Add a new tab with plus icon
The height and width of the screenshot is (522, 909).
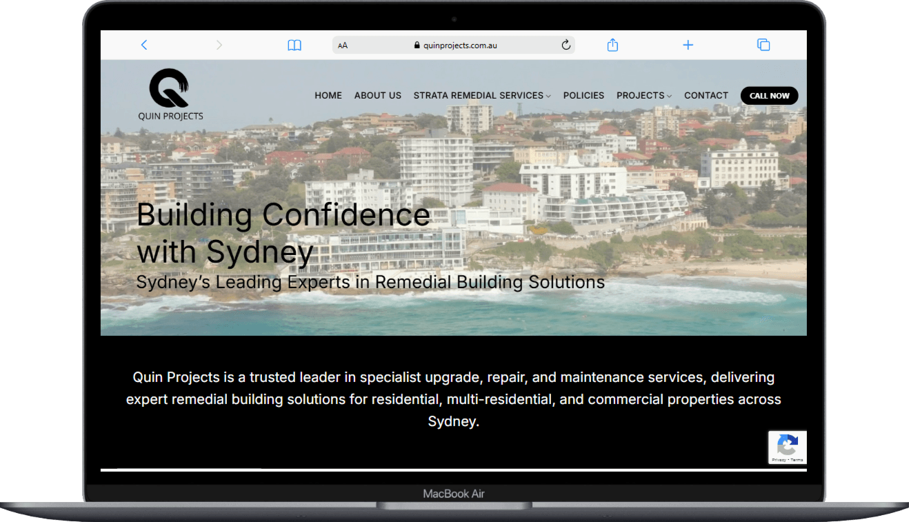tap(688, 45)
